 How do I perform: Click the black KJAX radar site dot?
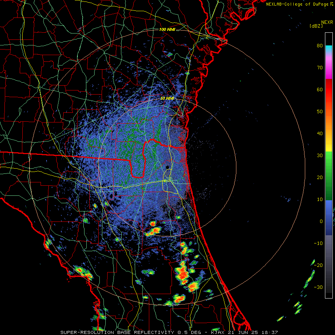tap(167, 167)
